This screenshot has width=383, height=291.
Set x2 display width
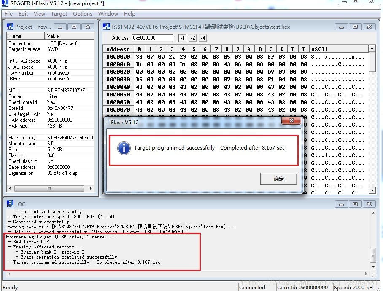click(x=192, y=38)
